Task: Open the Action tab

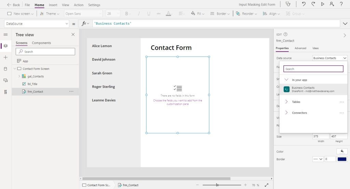Action: 79,5
